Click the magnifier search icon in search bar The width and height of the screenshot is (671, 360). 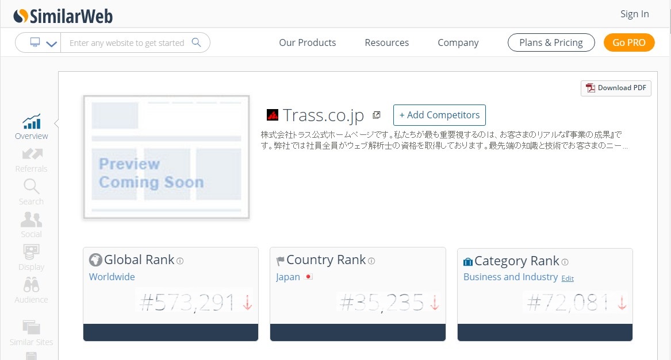[x=196, y=42]
